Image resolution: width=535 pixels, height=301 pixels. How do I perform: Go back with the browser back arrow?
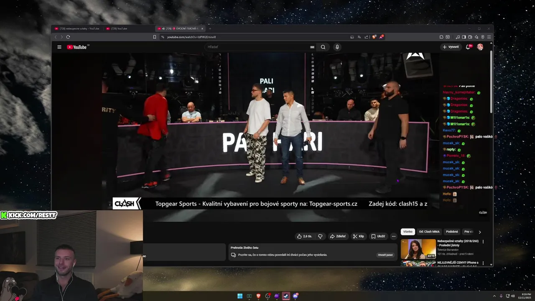(56, 37)
